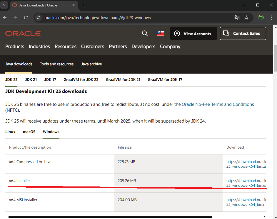Switch to Tools and resources tab
Screen dimensions: 277x219
pos(57,64)
